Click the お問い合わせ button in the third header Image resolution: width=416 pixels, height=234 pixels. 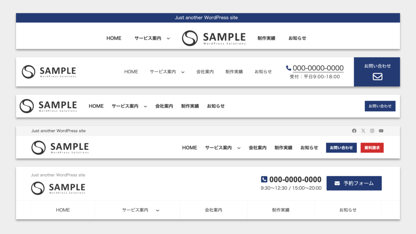click(x=380, y=106)
